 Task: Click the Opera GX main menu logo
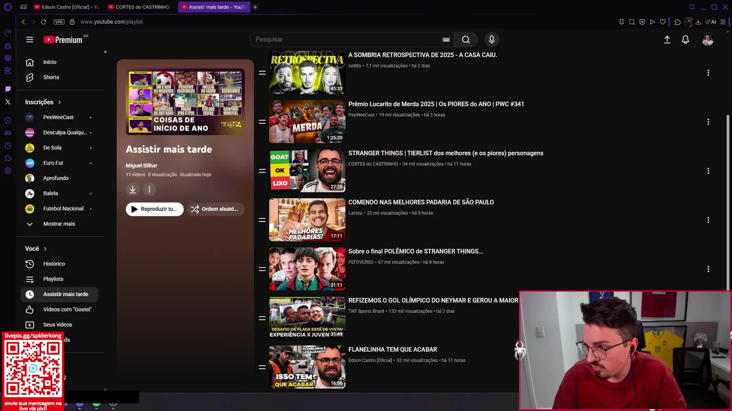coord(7,7)
